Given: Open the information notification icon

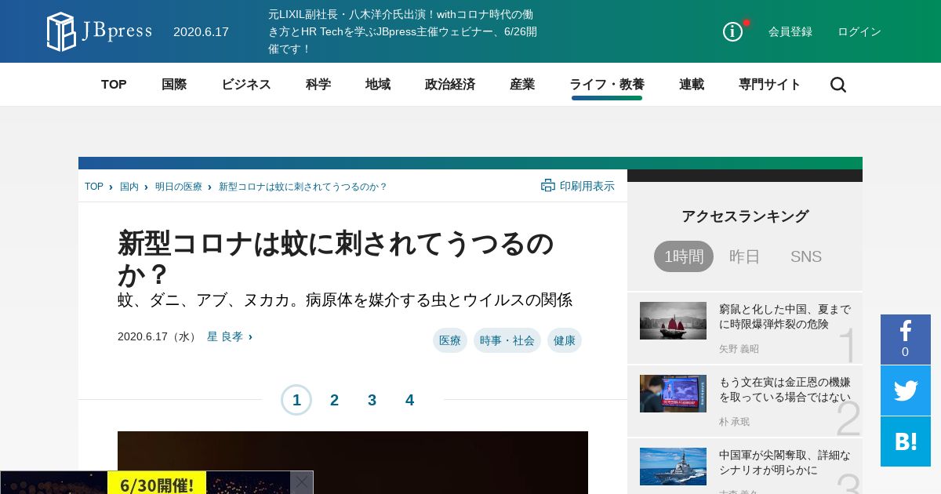Looking at the screenshot, I should [732, 31].
